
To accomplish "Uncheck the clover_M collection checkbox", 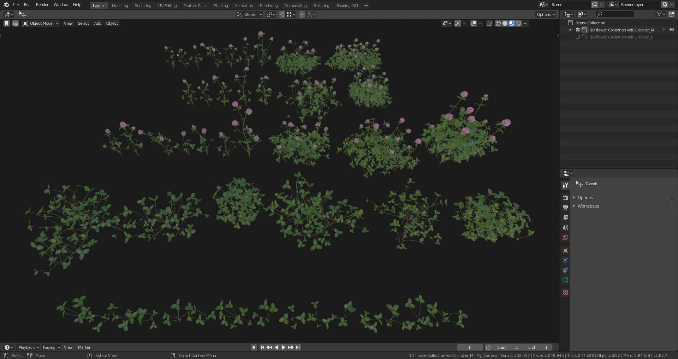I will coord(578,30).
